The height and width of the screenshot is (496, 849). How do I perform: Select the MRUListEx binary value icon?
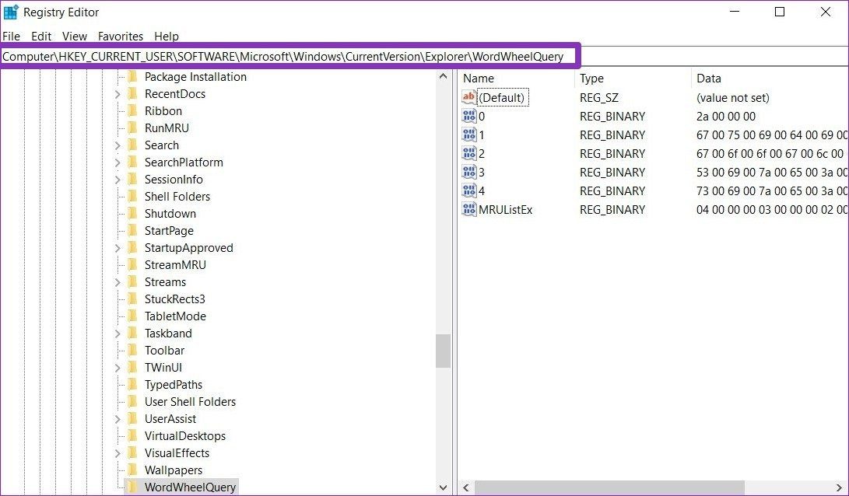469,209
